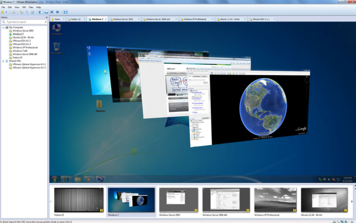Toggle the thumbnail bar view icon
The image size is (356, 223).
point(46,12)
